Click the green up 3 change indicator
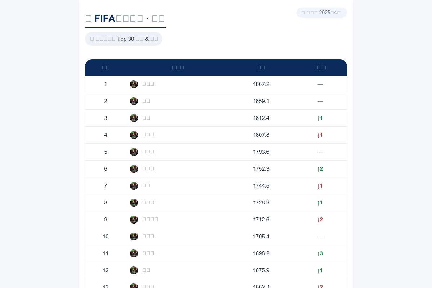The width and height of the screenshot is (432, 288). pos(320,253)
